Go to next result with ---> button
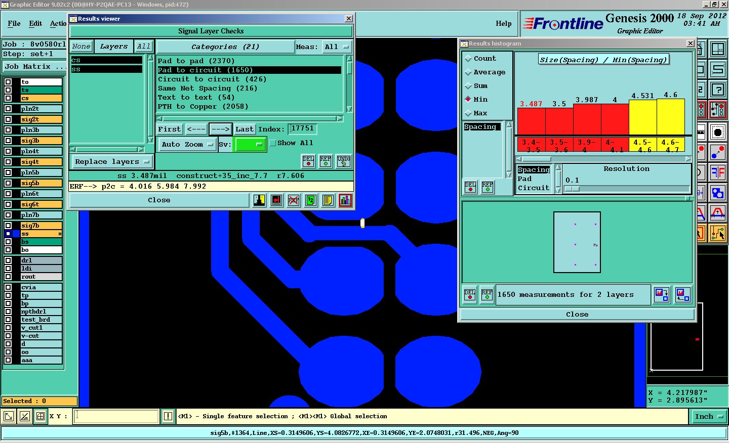The height and width of the screenshot is (443, 729). pos(220,129)
